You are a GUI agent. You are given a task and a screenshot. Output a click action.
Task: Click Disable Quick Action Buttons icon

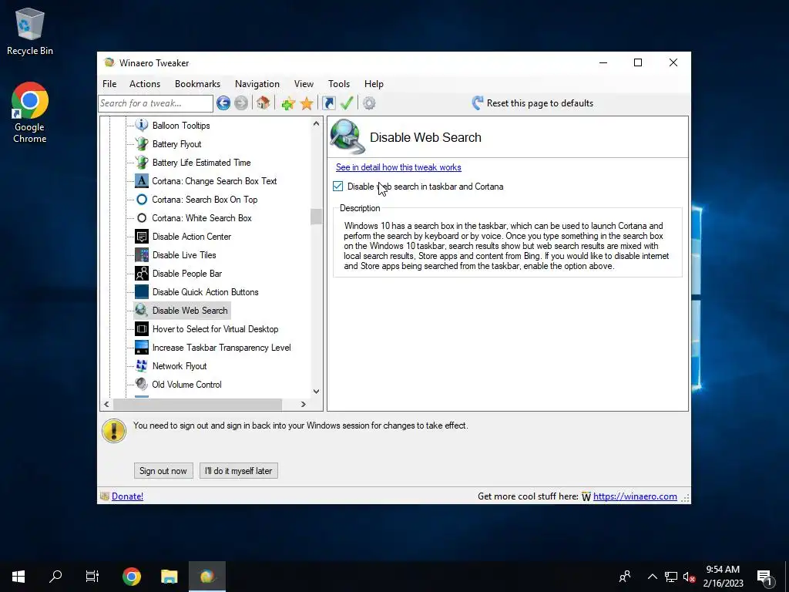pyautogui.click(x=142, y=292)
